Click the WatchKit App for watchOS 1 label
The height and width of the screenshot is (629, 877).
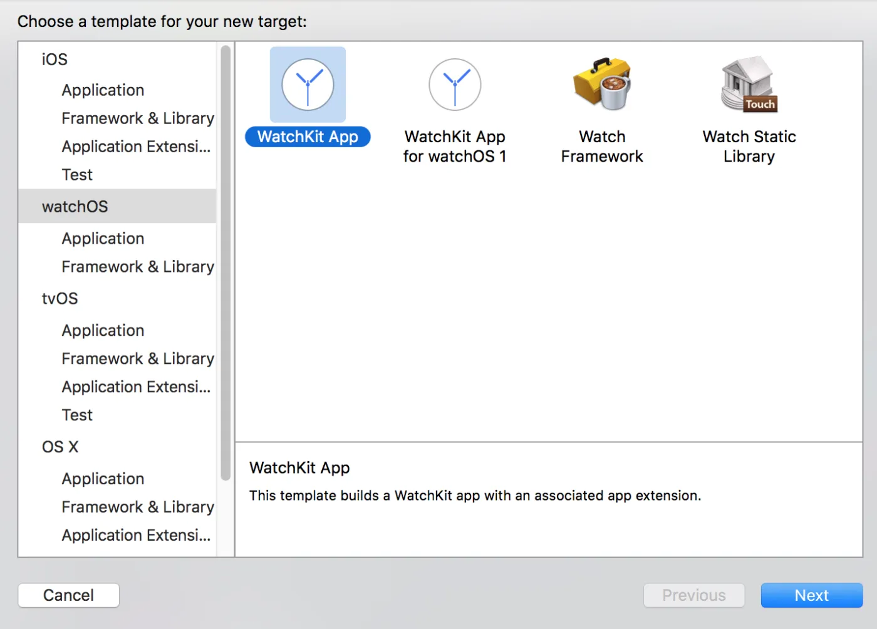pyautogui.click(x=455, y=147)
